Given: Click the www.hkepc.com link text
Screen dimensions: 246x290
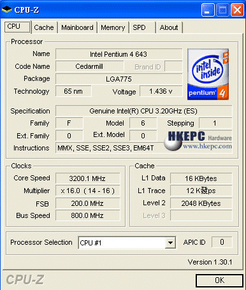Looking at the screenshot, I should click(207, 146).
